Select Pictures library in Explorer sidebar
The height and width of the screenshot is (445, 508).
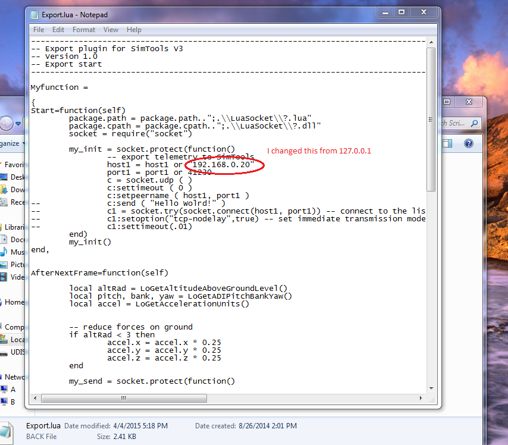13,265
